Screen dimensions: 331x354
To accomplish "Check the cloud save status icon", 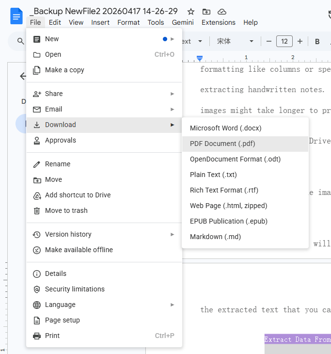I will click(x=222, y=12).
